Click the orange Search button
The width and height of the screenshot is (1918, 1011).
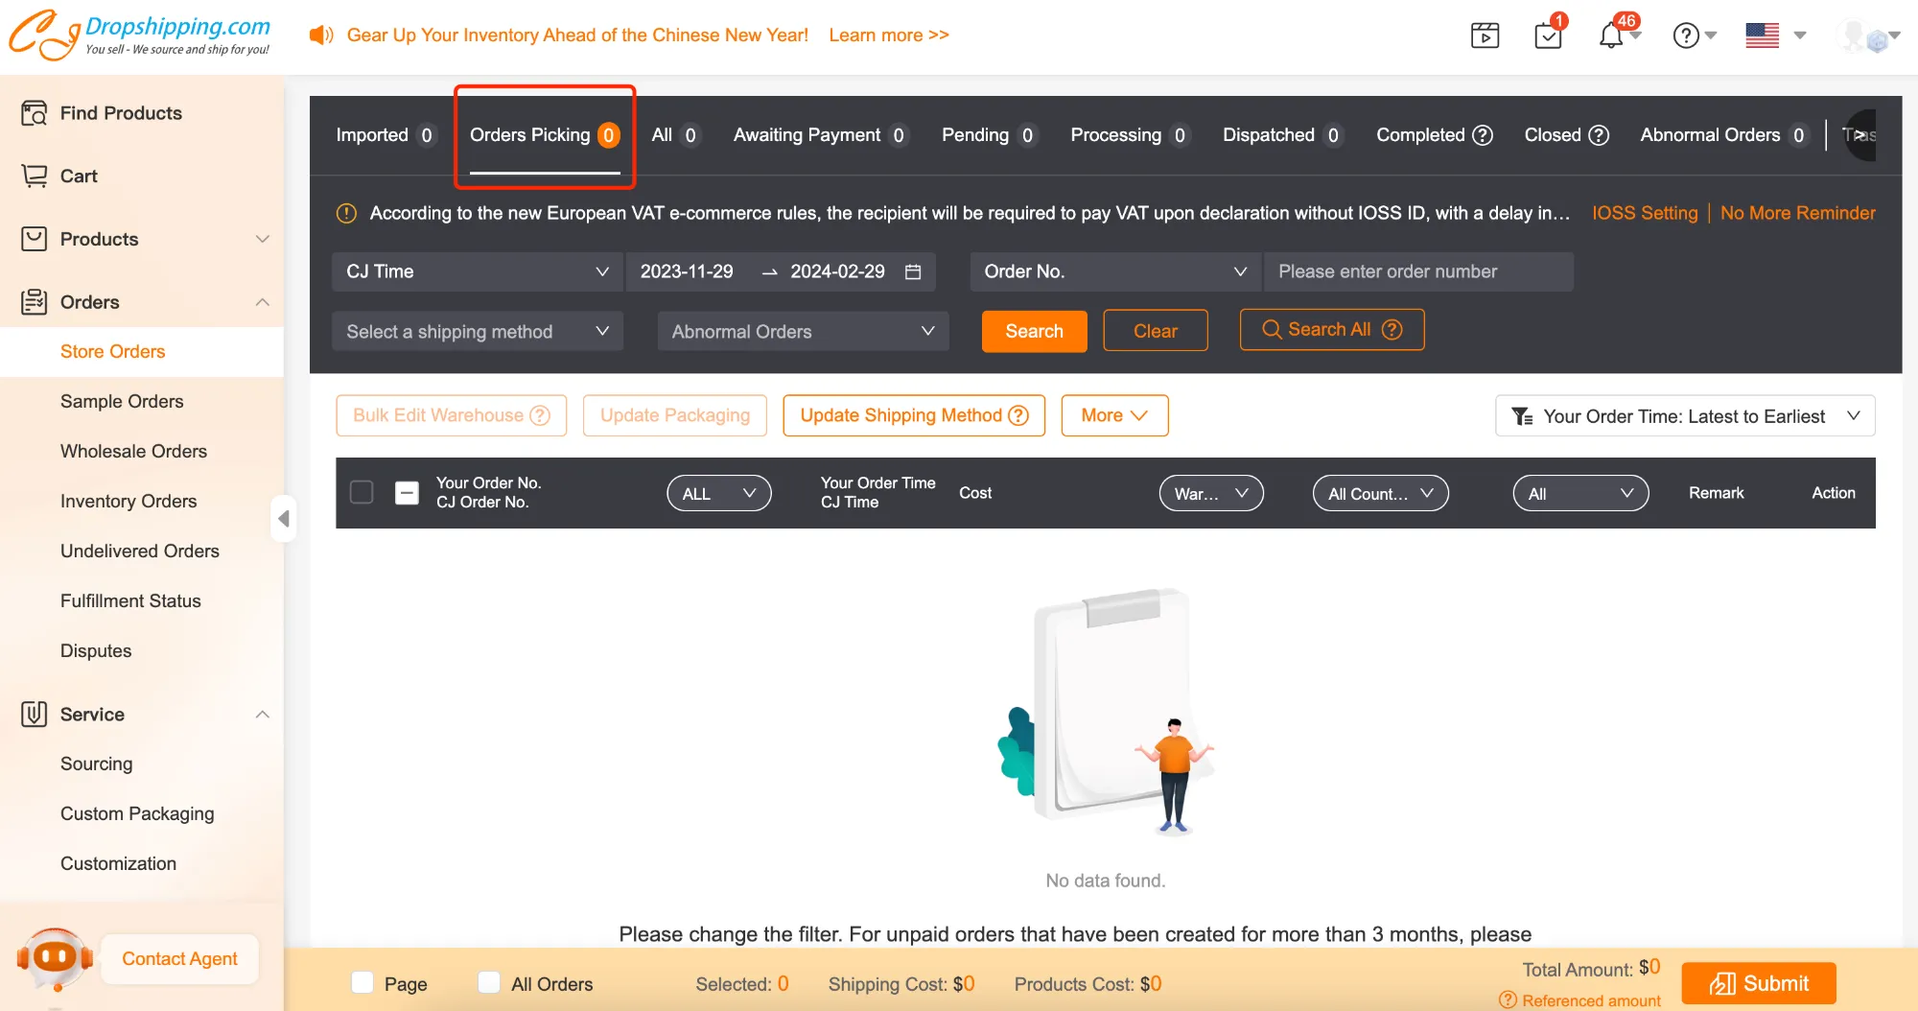coord(1034,331)
